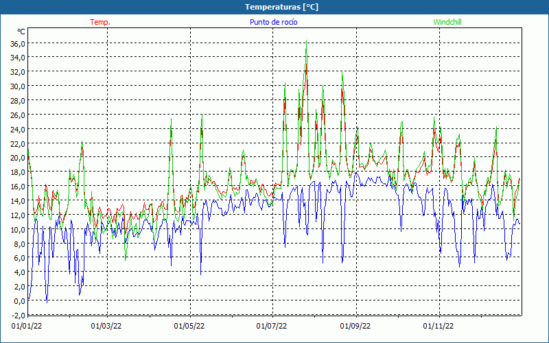Click the 30,0 y-axis value
The image size is (549, 343).
tap(18, 86)
